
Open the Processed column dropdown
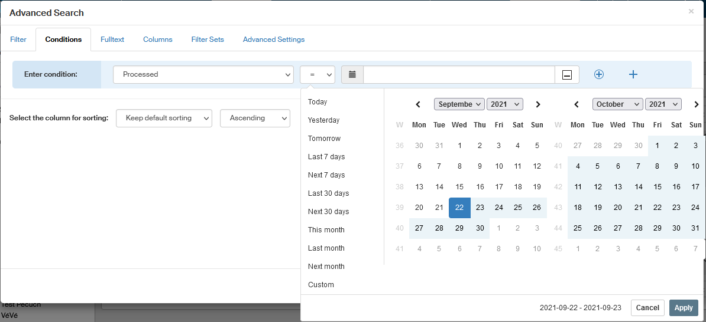click(203, 75)
